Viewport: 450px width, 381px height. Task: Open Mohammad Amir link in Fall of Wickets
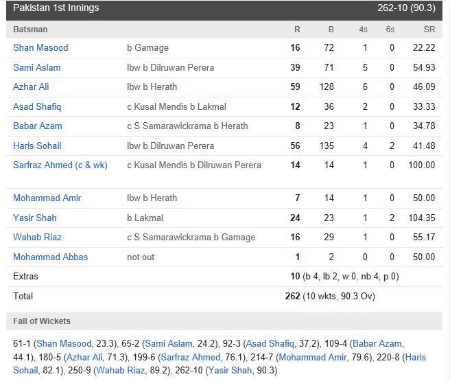click(313, 357)
